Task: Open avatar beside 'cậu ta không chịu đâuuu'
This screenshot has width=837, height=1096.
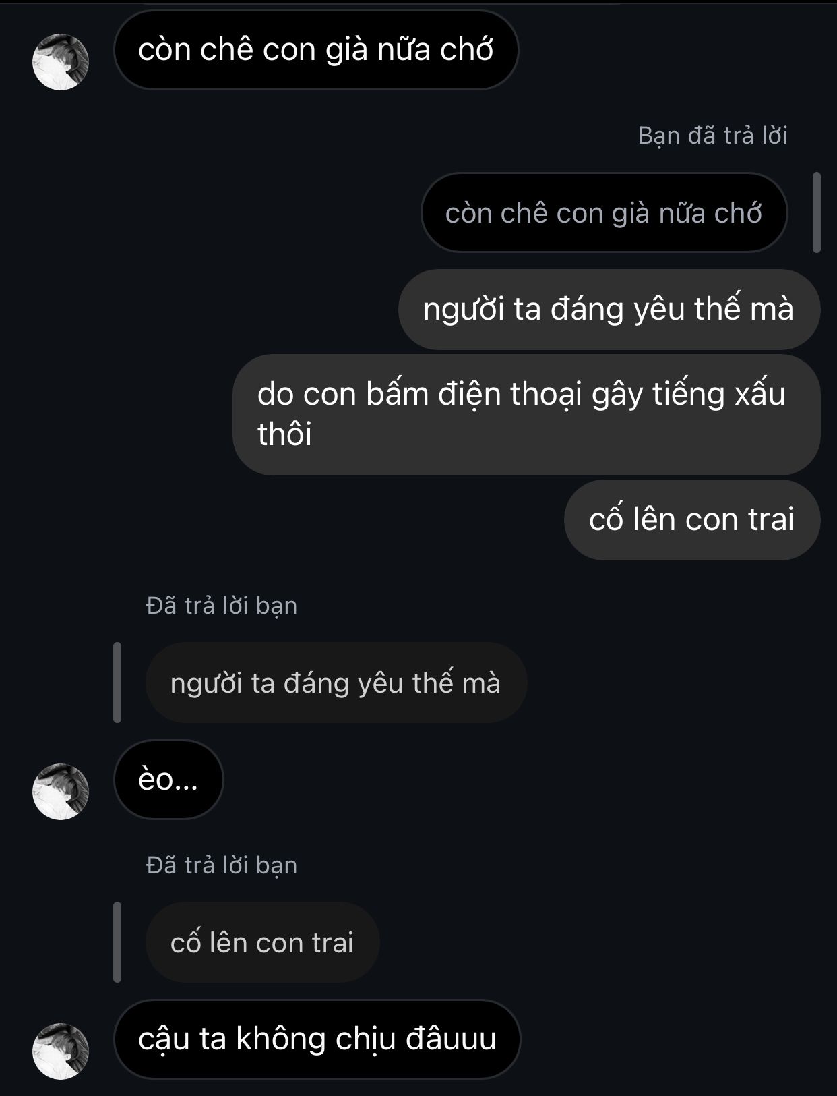Action: point(61,1051)
